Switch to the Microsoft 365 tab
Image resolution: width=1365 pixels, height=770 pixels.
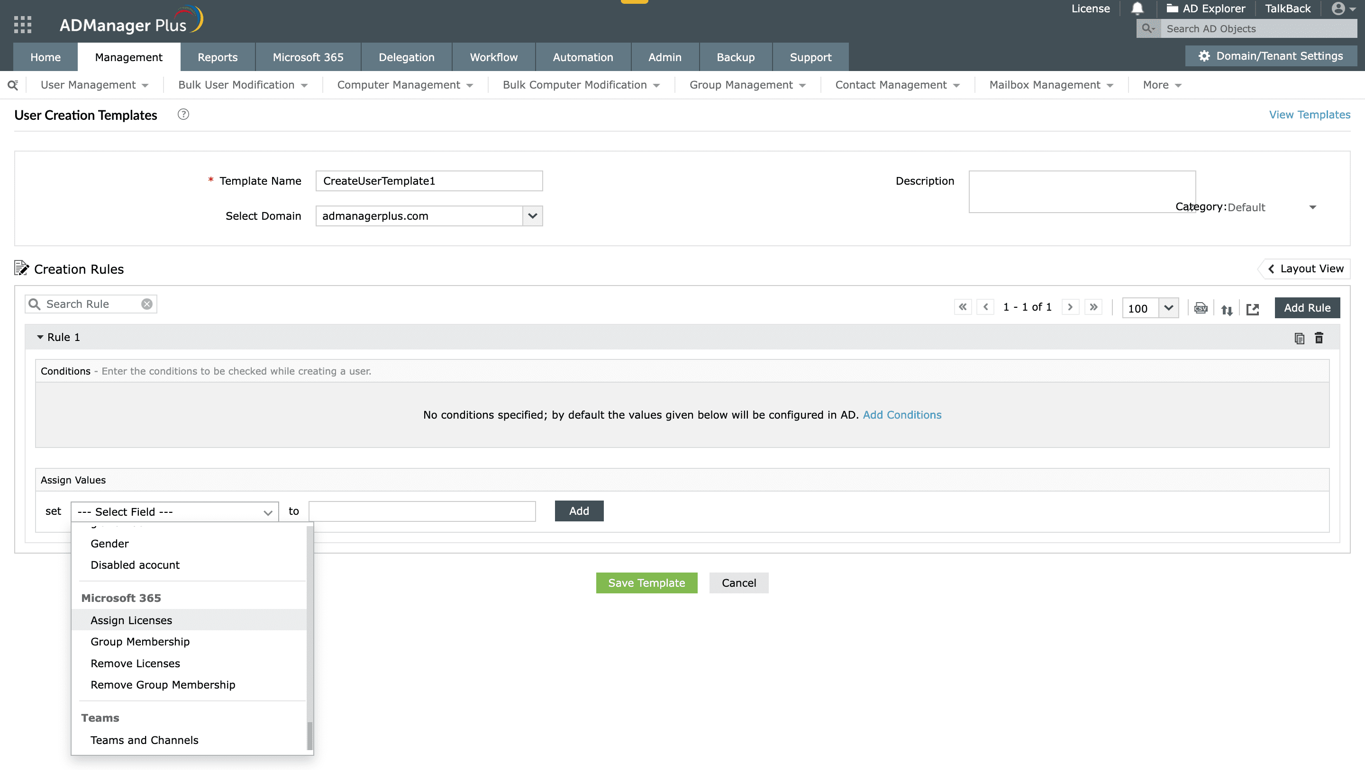[308, 57]
